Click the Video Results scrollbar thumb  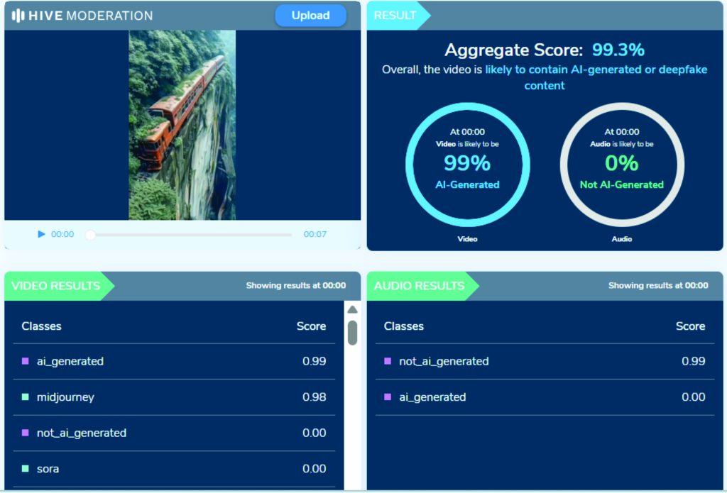pyautogui.click(x=352, y=333)
